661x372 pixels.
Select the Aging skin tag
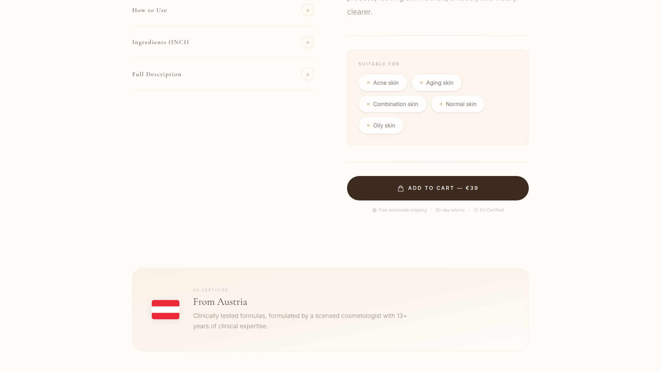click(x=437, y=83)
